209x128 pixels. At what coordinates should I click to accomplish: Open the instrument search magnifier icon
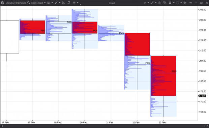[29, 3]
